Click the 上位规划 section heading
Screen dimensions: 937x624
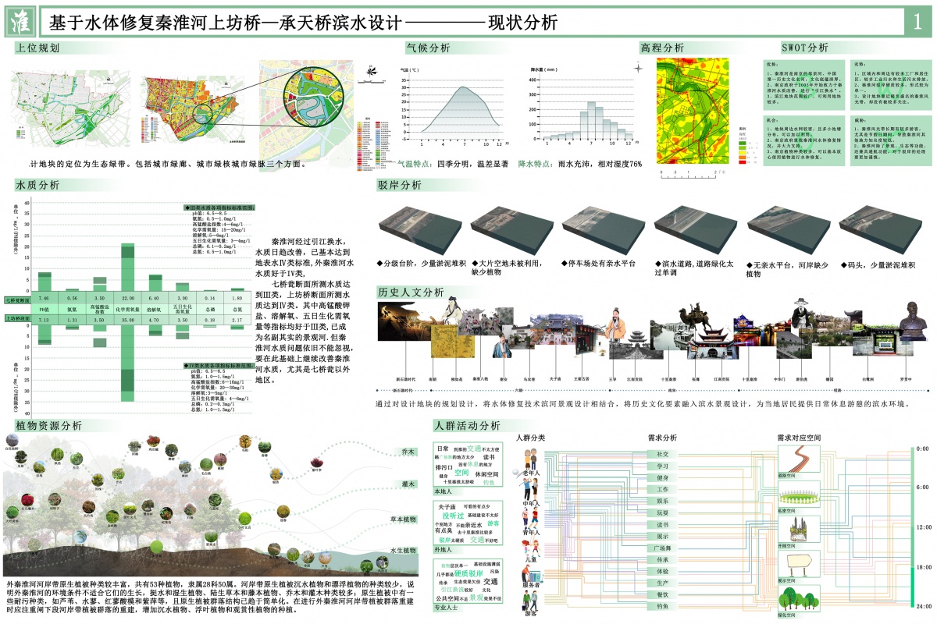coord(37,48)
